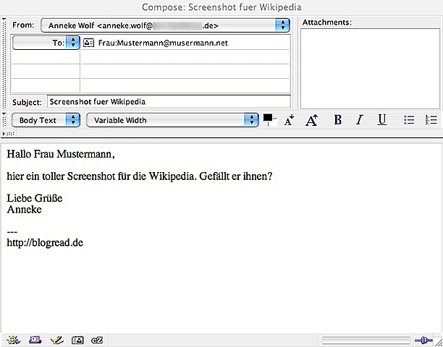Click the text 'Hallo Frau Mustermann,' in body
443x347 pixels.
pos(61,154)
